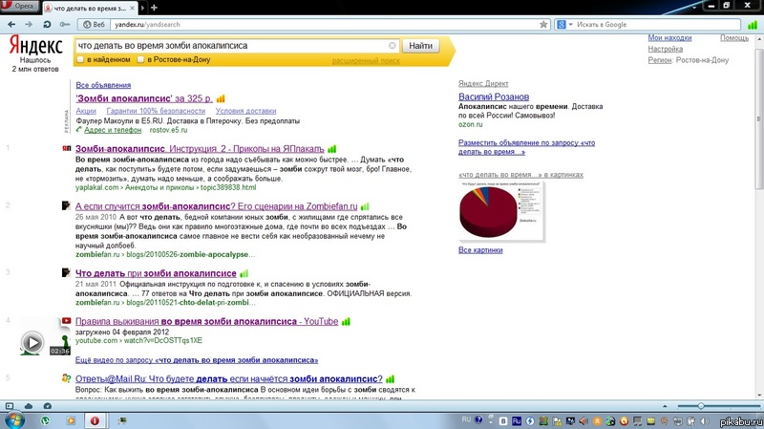The width and height of the screenshot is (764, 429).
Task: Open 'Что делать при зомби апокалипсисе' result
Action: 156,273
